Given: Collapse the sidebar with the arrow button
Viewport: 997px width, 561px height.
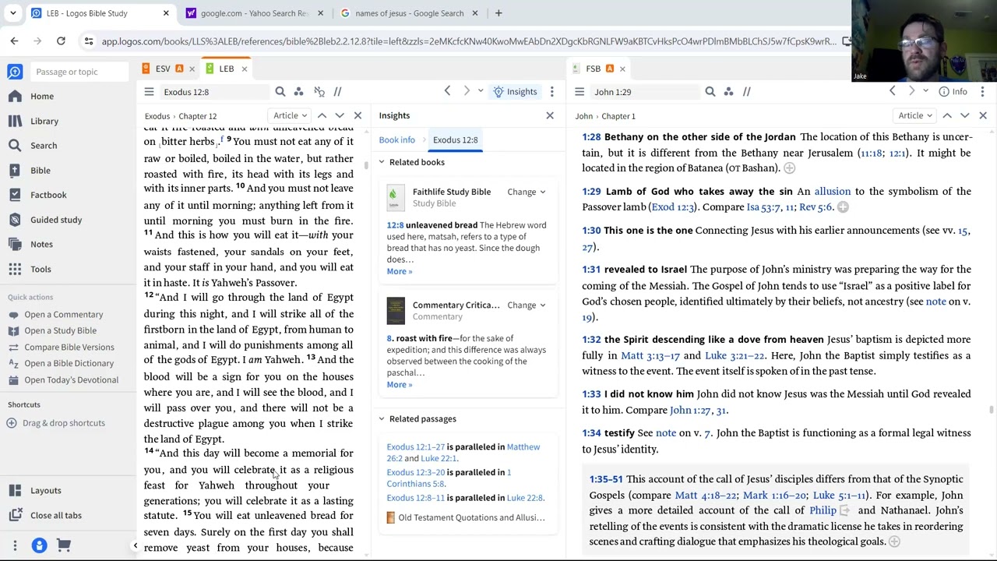Looking at the screenshot, I should [x=135, y=545].
